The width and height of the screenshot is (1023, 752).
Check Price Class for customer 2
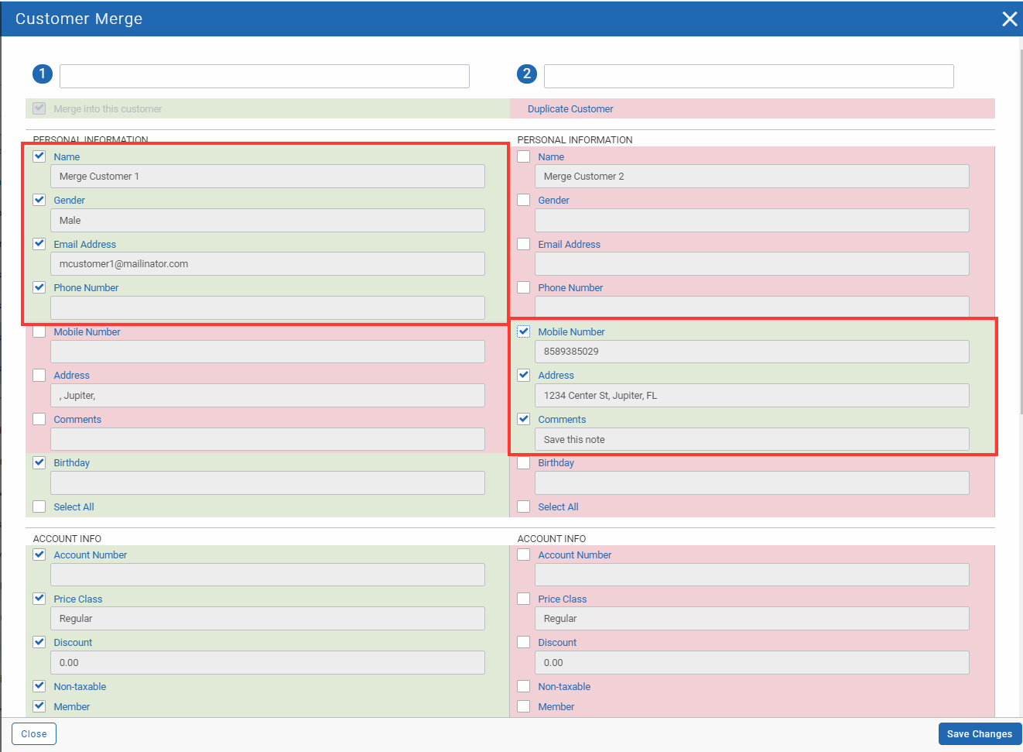(524, 599)
